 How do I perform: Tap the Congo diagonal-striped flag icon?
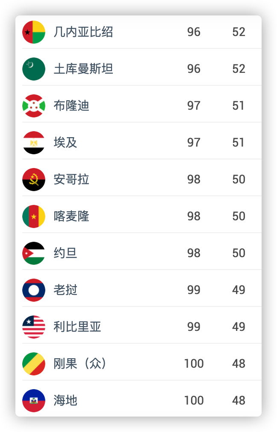tap(33, 364)
